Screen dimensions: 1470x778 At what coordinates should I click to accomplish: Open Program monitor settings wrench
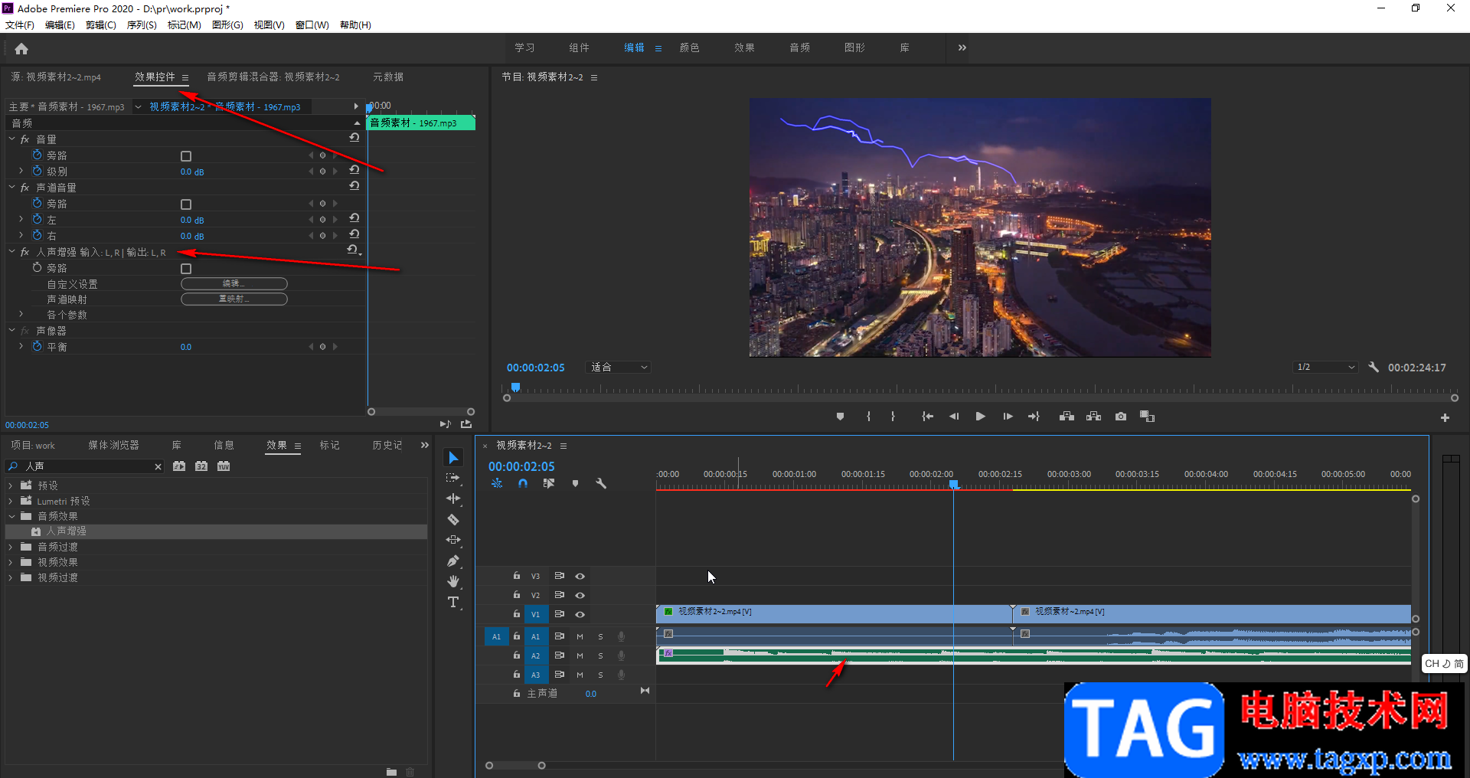[1374, 368]
